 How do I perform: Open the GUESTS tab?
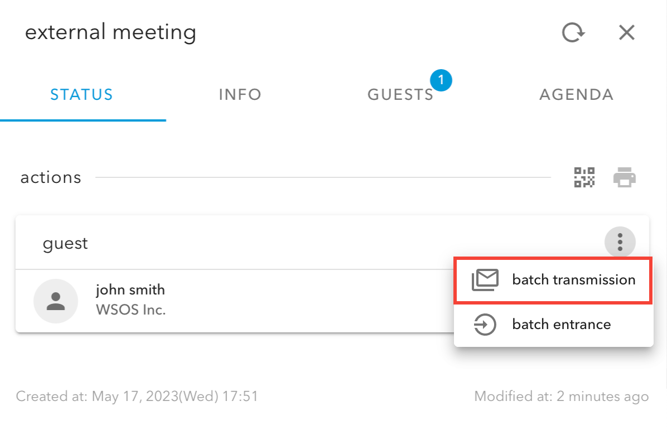click(400, 95)
